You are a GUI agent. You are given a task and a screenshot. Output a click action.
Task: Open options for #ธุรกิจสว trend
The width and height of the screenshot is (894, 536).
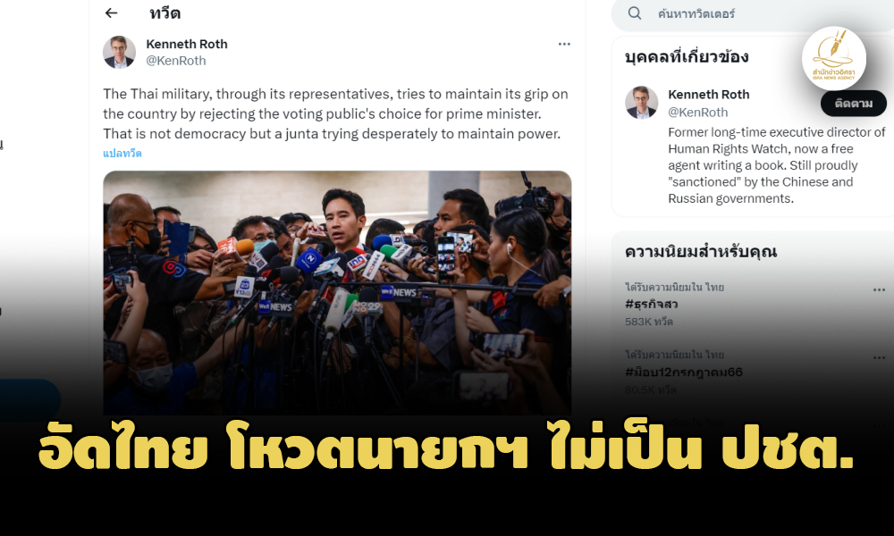[879, 290]
